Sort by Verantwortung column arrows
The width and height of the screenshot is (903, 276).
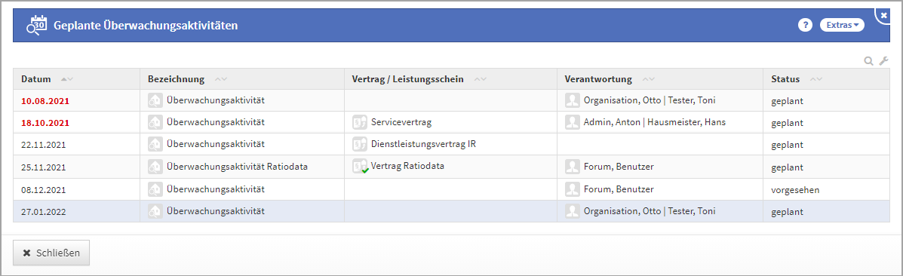[649, 79]
